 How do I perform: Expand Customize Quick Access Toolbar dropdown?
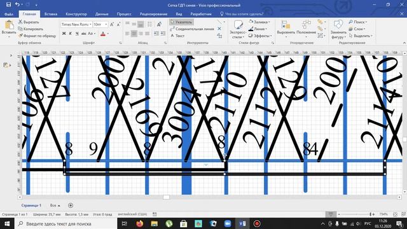pyautogui.click(x=36, y=5)
